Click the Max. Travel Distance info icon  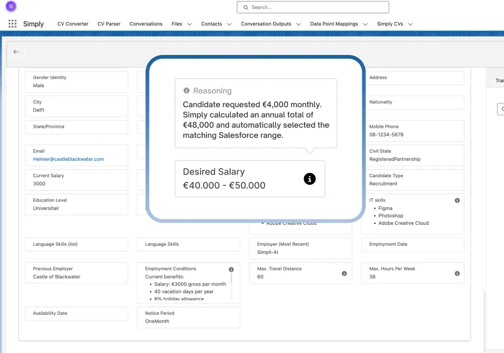tap(344, 274)
